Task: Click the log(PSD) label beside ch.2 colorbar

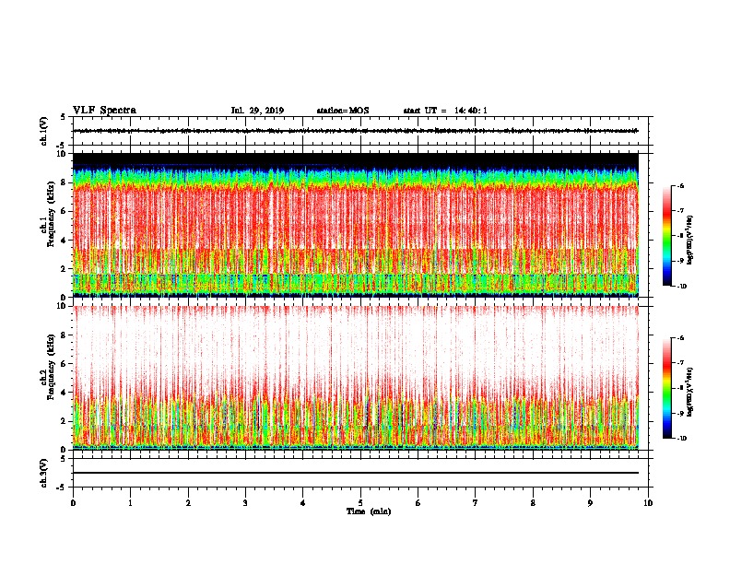Action: coord(690,392)
